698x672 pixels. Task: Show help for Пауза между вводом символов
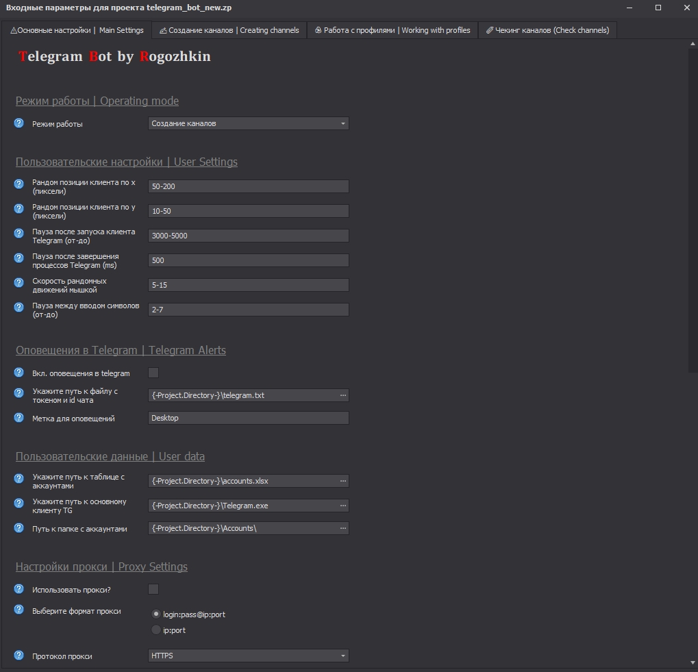coord(18,307)
